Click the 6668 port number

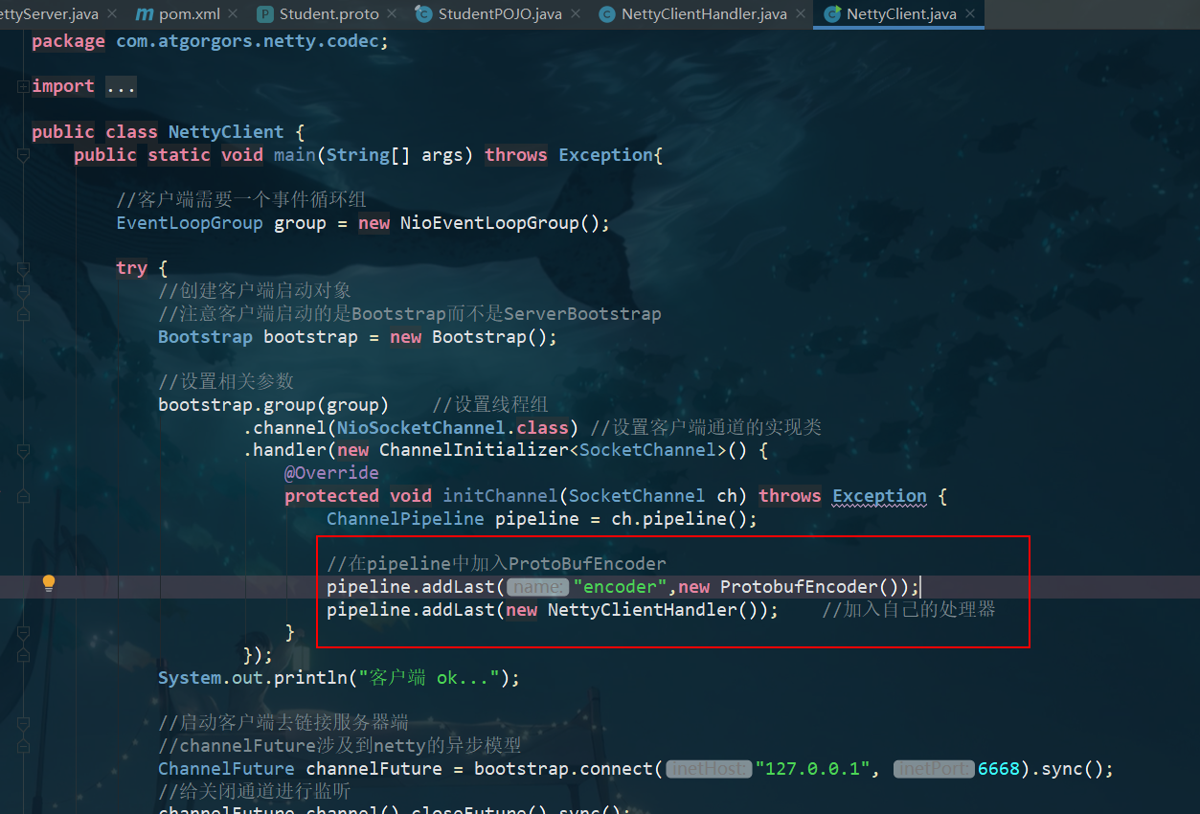coord(999,769)
